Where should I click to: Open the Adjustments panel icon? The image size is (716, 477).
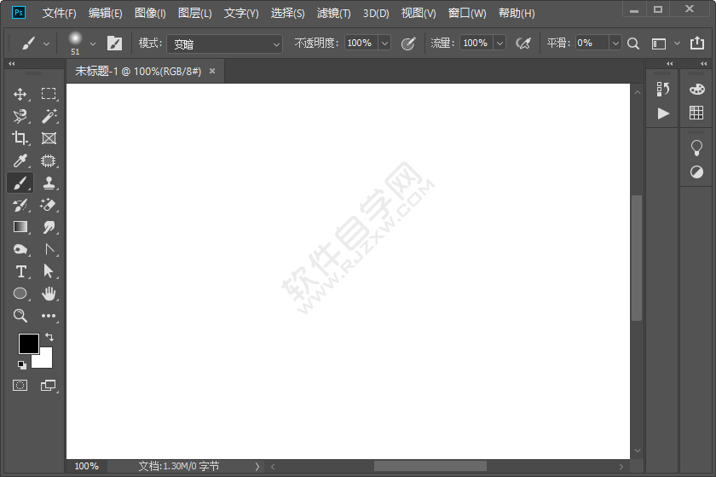pyautogui.click(x=696, y=172)
